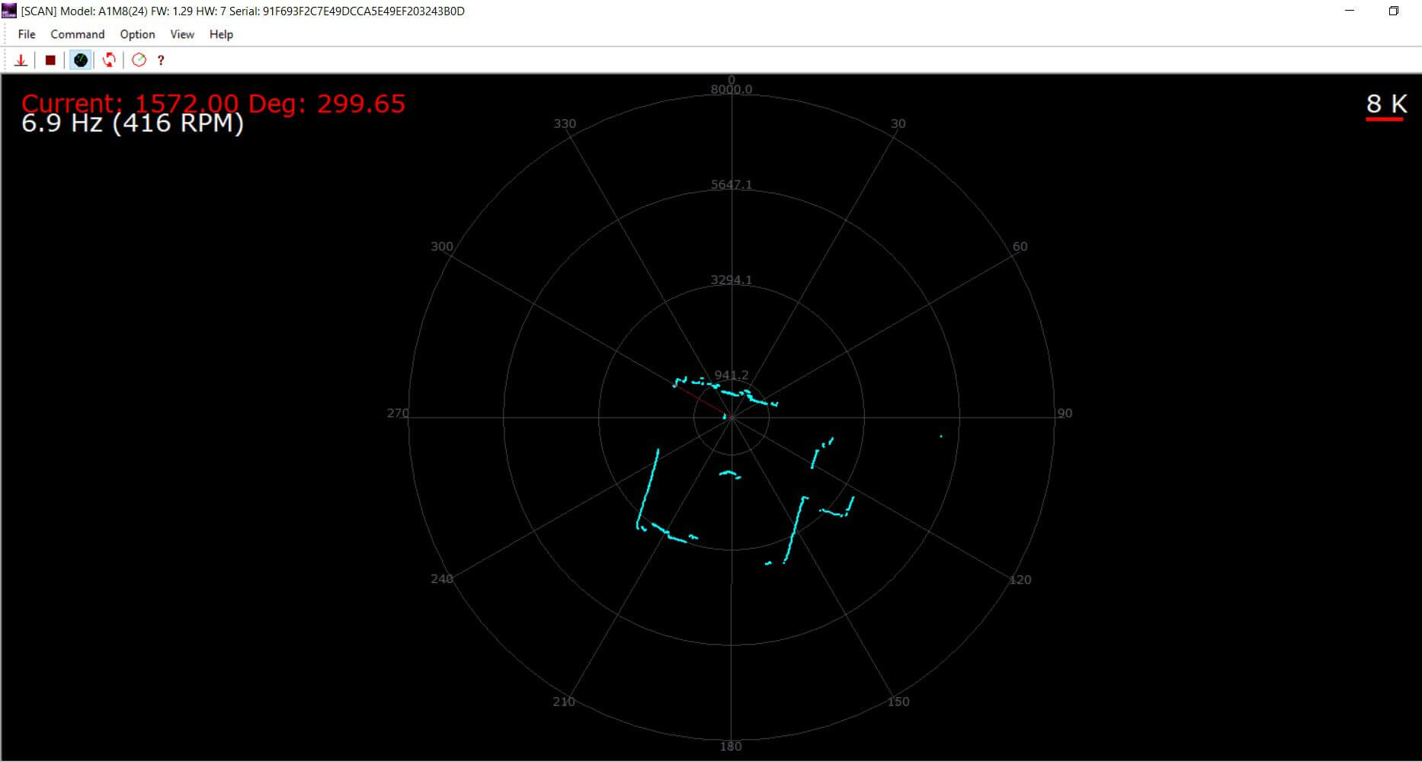Restore down the application window
Image resolution: width=1422 pixels, height=762 pixels.
point(1393,11)
